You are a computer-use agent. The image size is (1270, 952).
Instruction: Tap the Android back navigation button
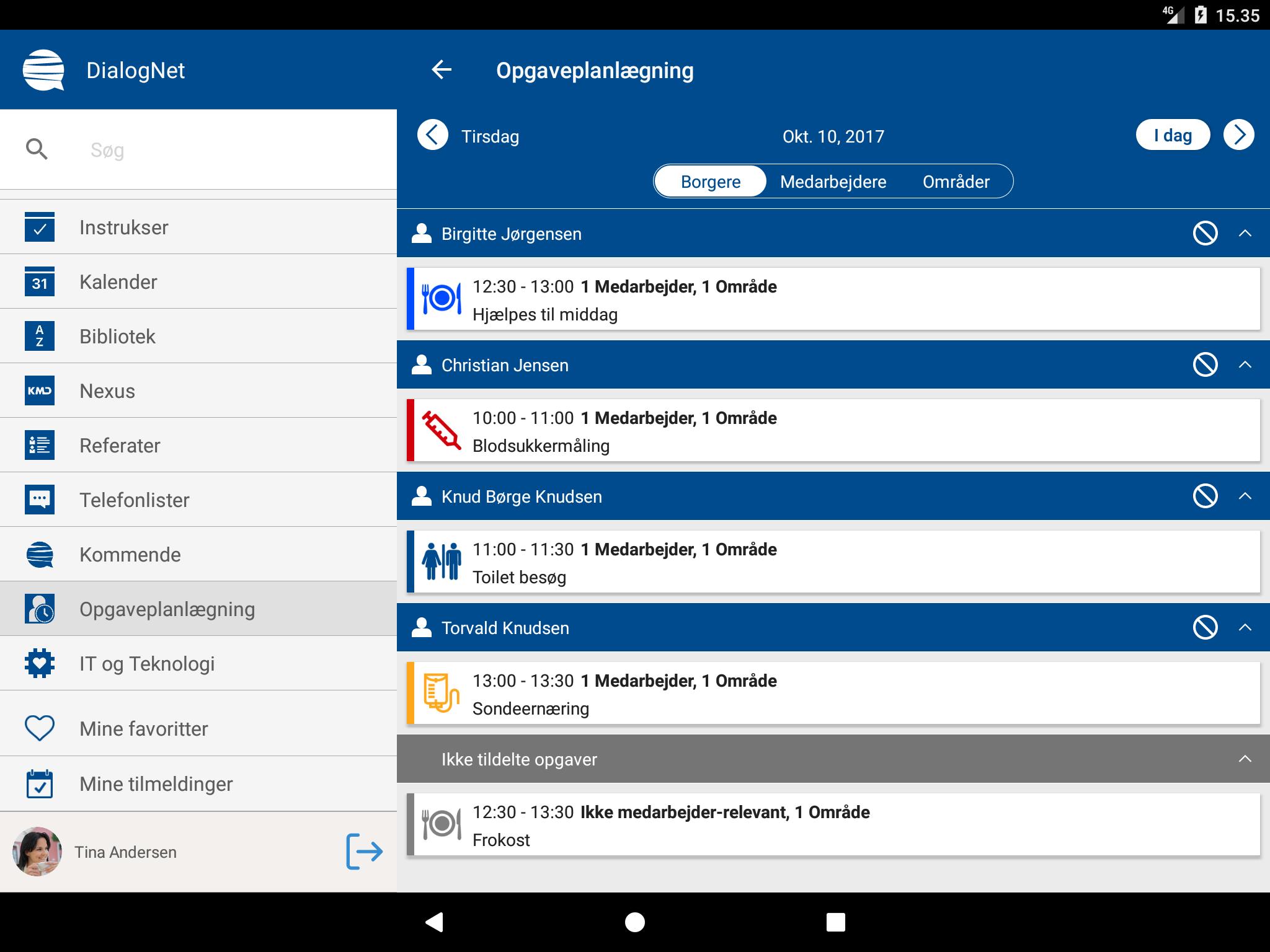434,922
